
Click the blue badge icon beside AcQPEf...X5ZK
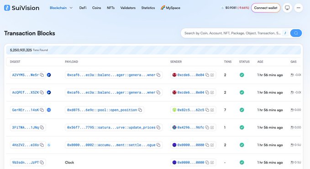(49, 93)
